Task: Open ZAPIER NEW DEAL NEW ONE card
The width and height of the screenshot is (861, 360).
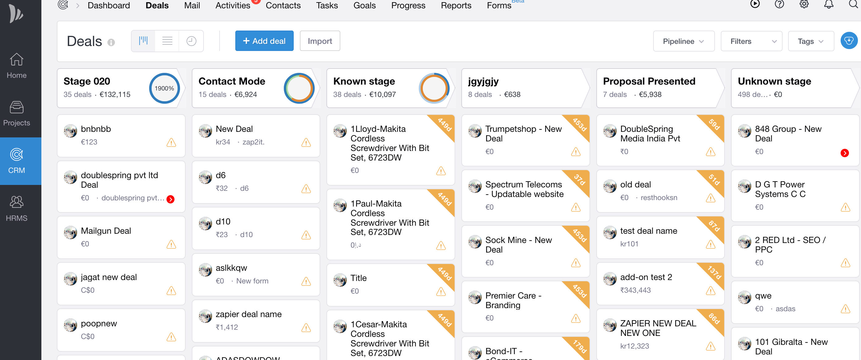Action: point(660,335)
